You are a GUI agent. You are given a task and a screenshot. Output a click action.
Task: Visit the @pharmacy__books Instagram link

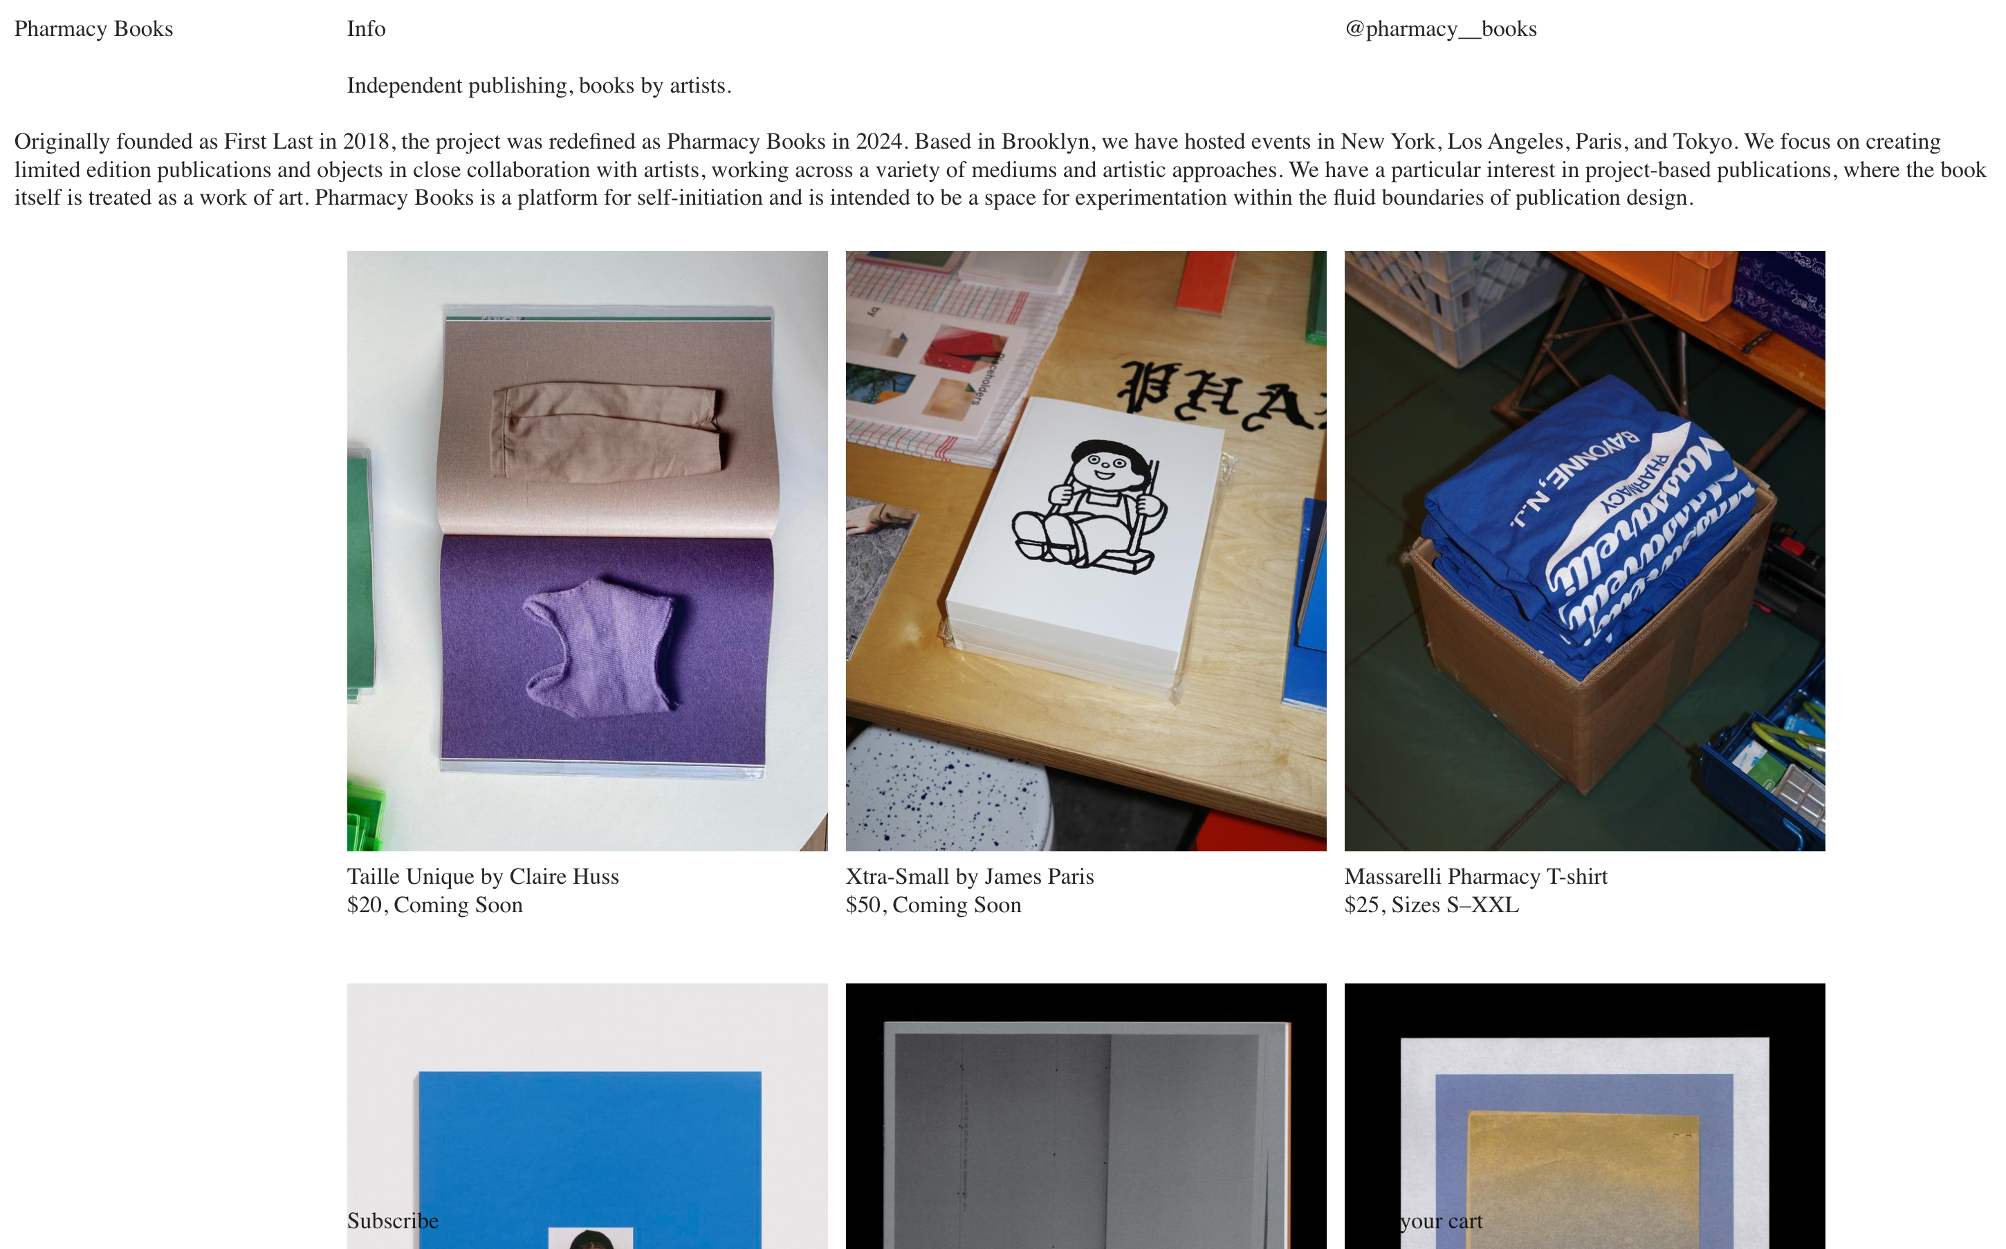(1441, 29)
